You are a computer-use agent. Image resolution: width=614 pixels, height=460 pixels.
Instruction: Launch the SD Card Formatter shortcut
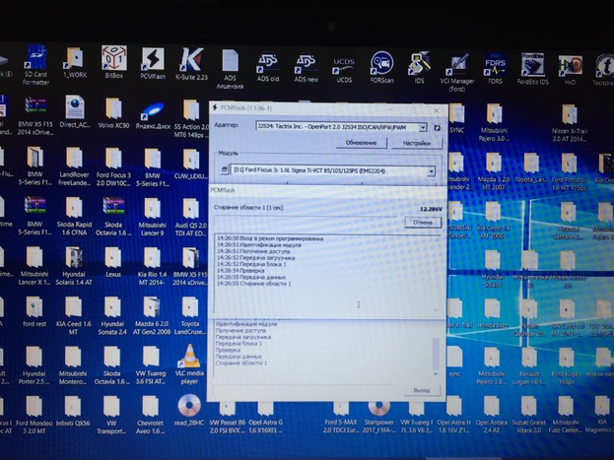pyautogui.click(x=35, y=62)
